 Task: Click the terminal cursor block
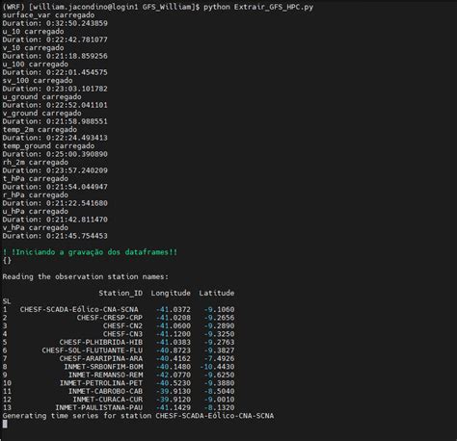[x=5, y=425]
